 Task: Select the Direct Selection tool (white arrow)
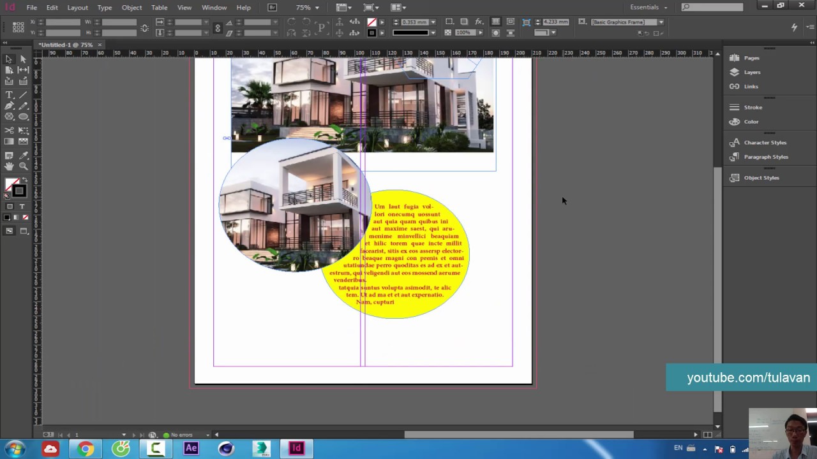[23, 59]
